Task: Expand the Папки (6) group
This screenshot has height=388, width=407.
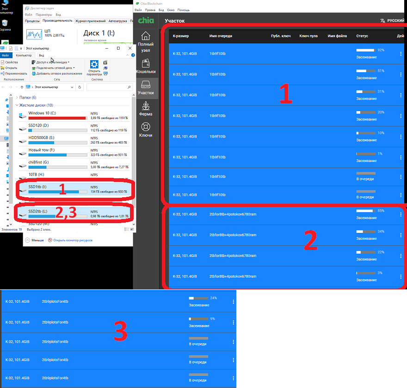Action: tap(17, 97)
